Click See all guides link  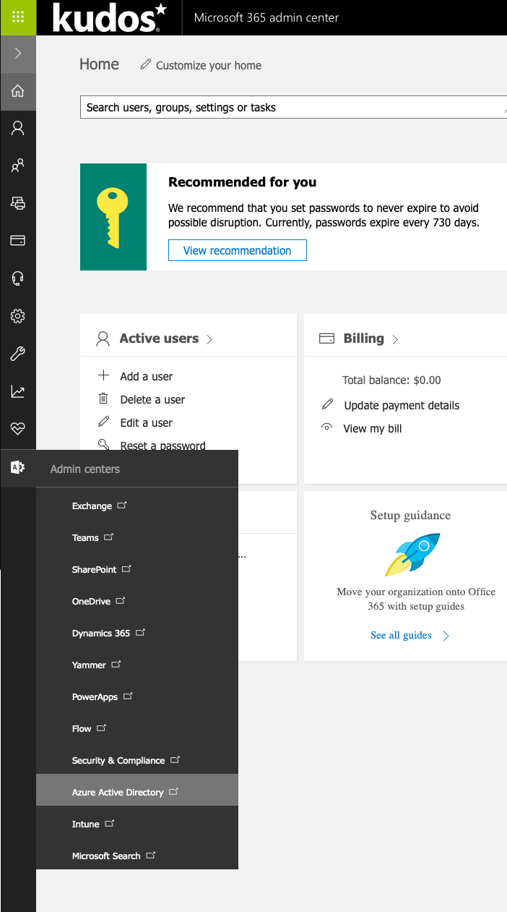pos(401,635)
